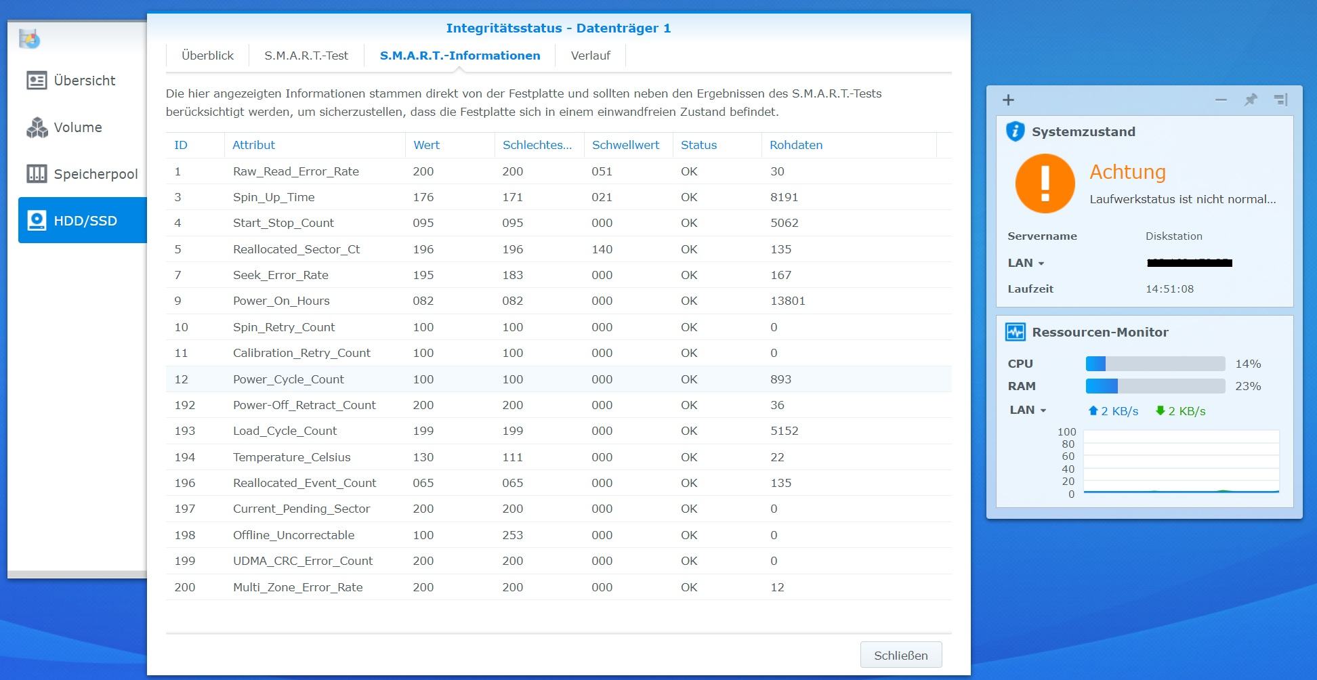
Task: Select the Seek_Error_Rate row
Action: (558, 275)
